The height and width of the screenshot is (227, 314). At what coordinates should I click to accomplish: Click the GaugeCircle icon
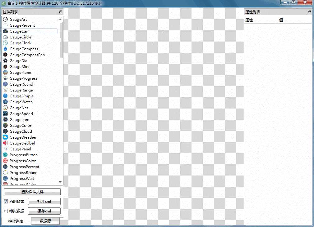coord(5,37)
